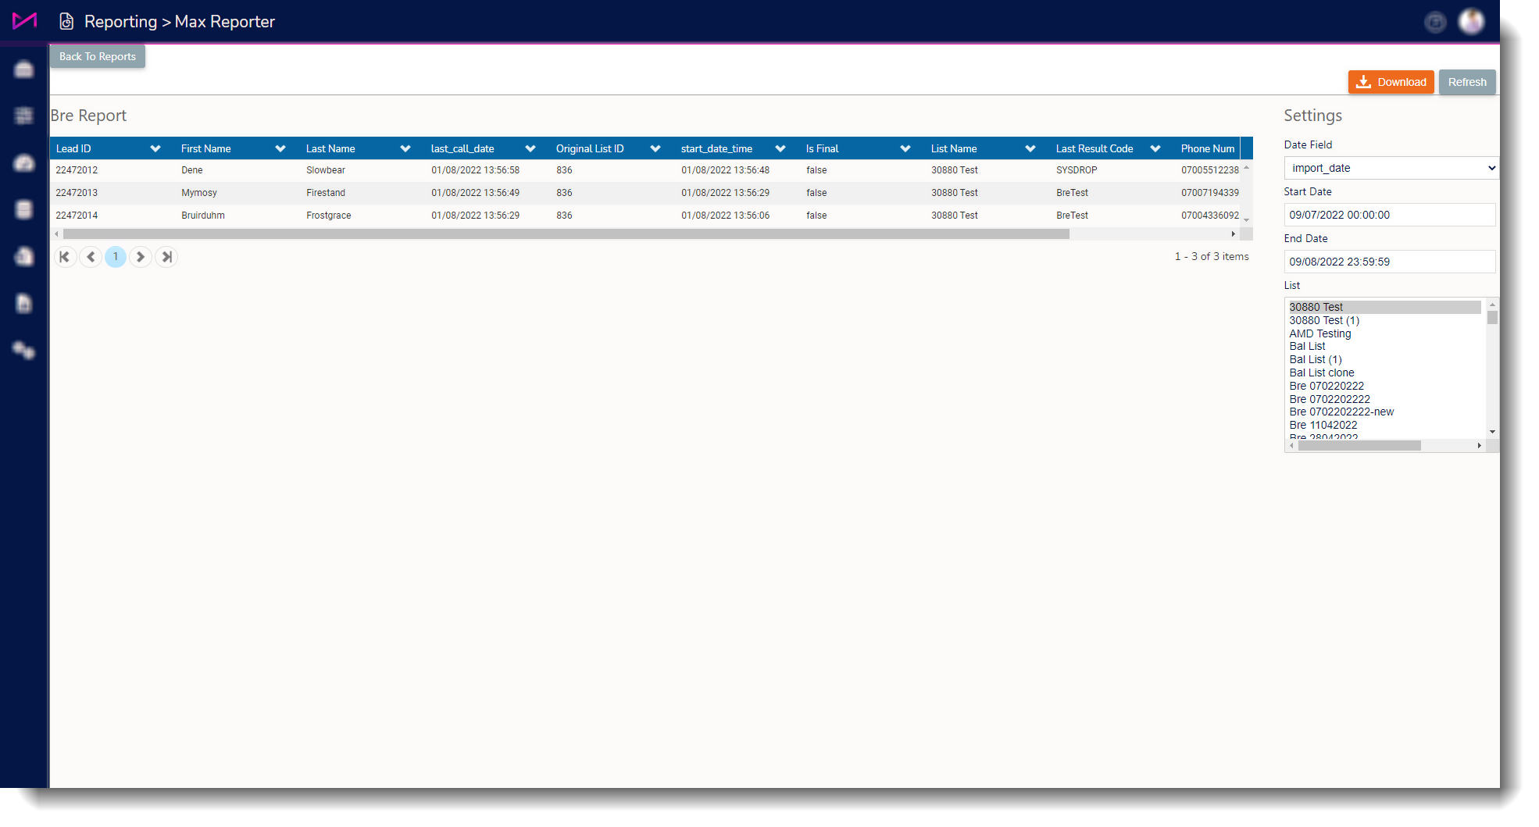Viewport: 1539px width, 827px height.
Task: Click the End Date input field
Action: coord(1390,262)
